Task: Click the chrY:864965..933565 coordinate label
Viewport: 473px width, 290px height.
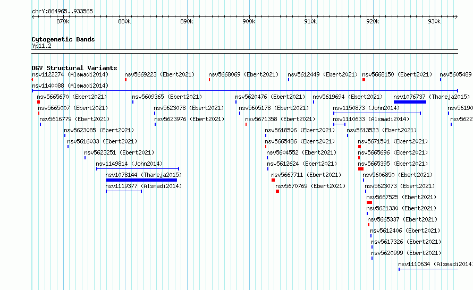Action: pyautogui.click(x=62, y=11)
